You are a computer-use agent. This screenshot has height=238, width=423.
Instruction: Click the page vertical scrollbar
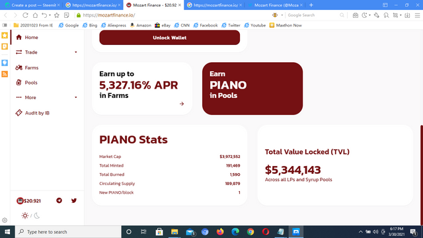[422, 175]
